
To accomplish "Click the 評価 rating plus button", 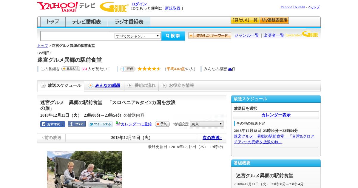I will click(128, 69).
